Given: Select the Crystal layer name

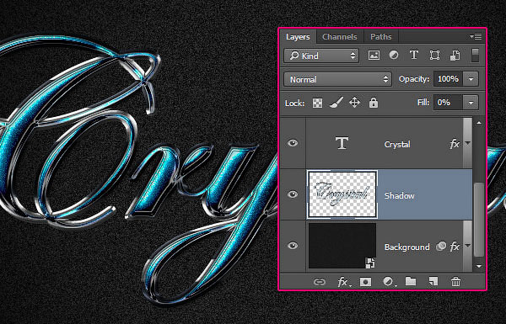Looking at the screenshot, I should click(x=397, y=144).
